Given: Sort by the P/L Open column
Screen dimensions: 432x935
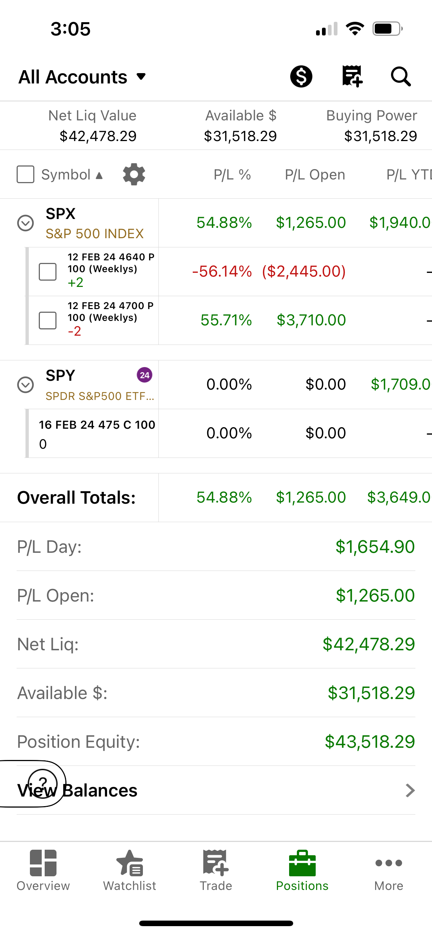Looking at the screenshot, I should (315, 175).
